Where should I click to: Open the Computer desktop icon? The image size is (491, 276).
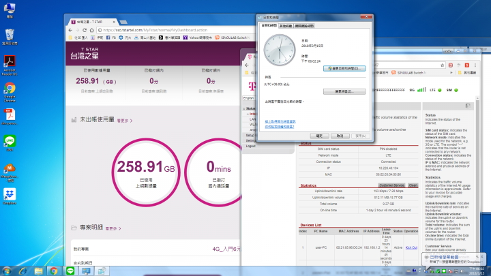coord(10,10)
